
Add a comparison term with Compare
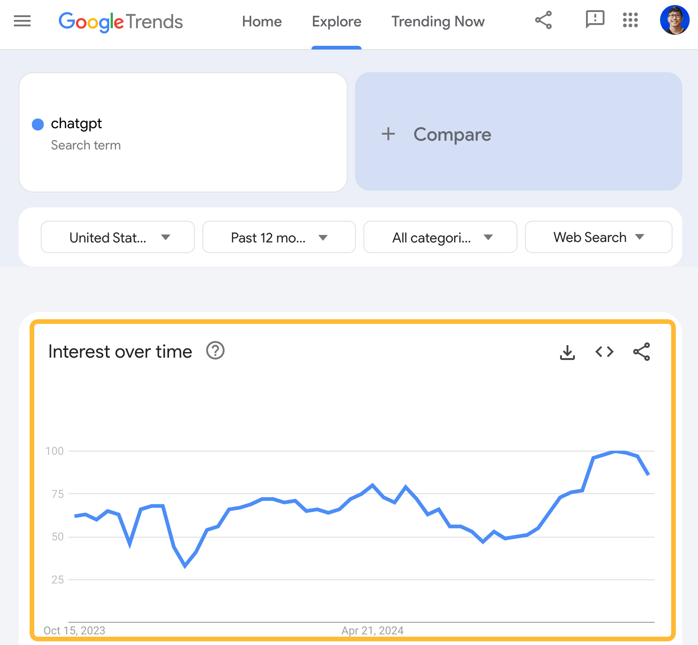click(x=452, y=134)
